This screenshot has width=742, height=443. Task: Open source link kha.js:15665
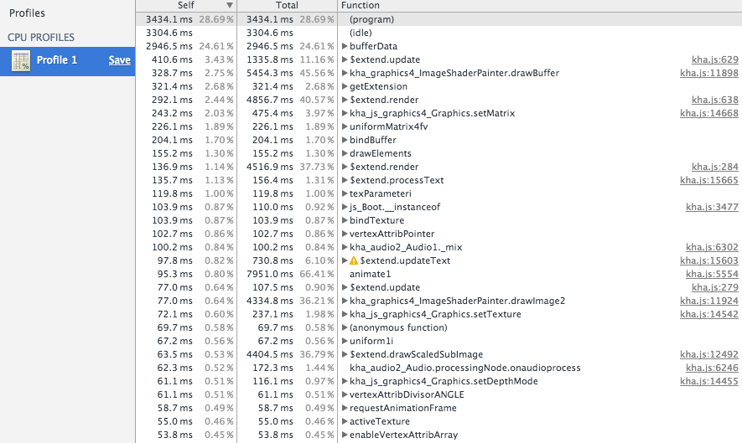(708, 180)
